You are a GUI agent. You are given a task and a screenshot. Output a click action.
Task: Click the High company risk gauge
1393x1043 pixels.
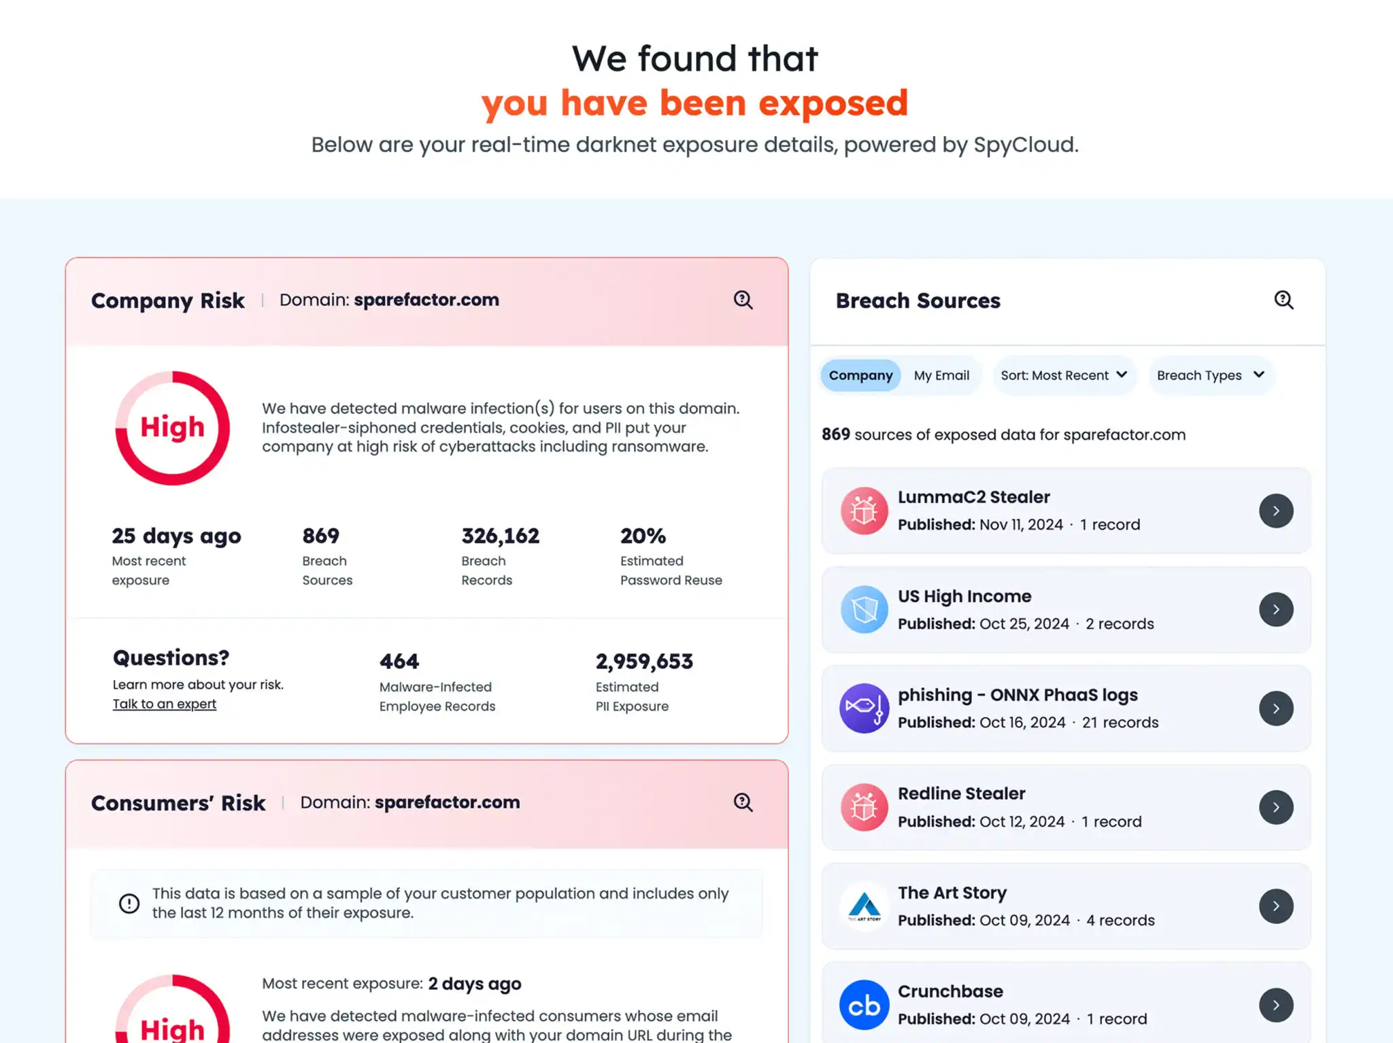172,428
